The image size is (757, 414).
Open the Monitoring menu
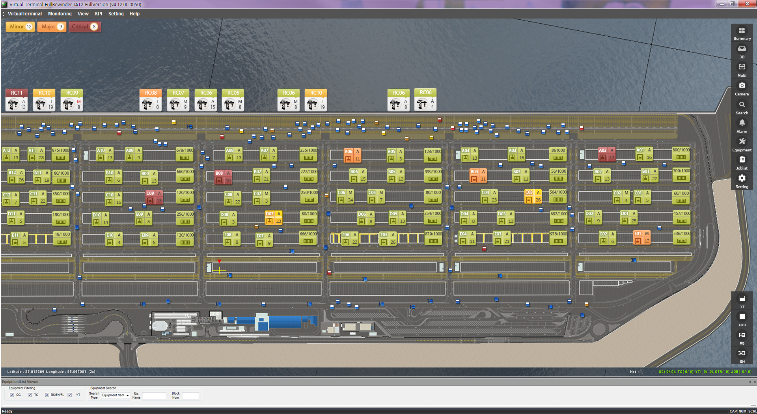(60, 14)
